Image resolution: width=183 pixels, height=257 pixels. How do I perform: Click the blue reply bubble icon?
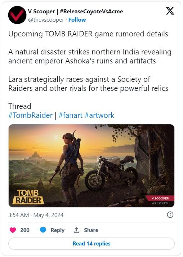43,230
